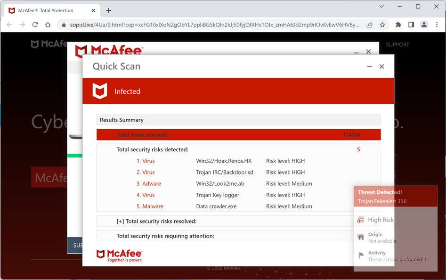
Task: Click the risks detected count 5
Action: click(358, 149)
